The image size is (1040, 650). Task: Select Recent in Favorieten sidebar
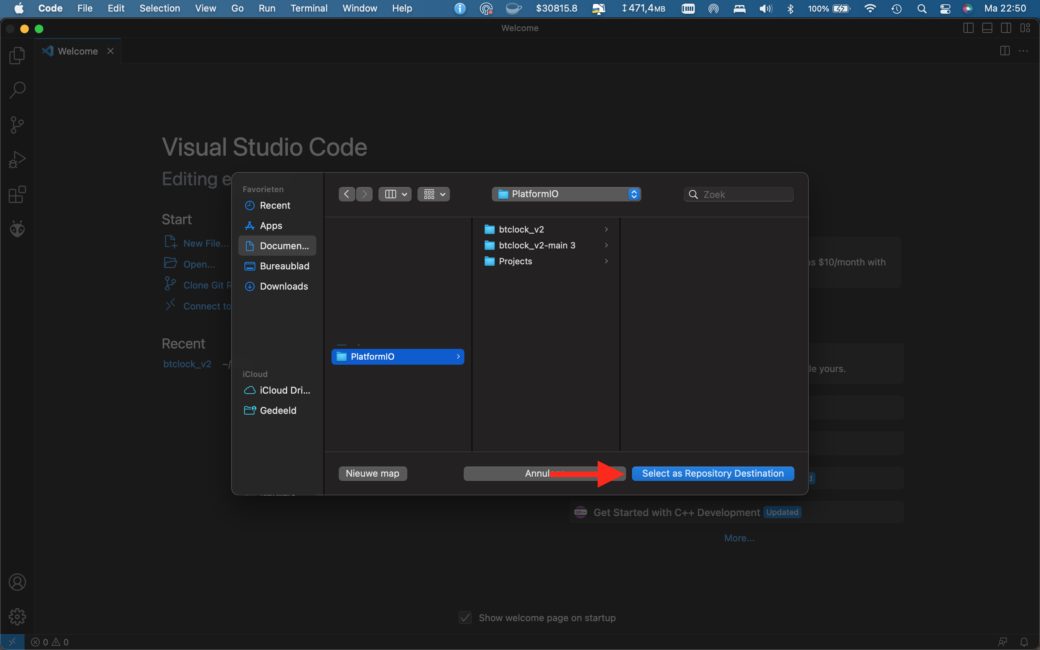click(x=277, y=205)
